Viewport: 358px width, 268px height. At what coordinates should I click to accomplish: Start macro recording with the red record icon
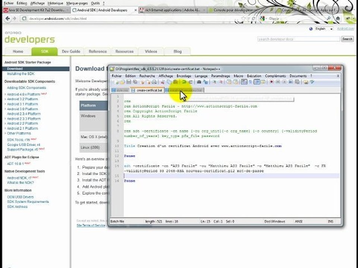click(271, 82)
